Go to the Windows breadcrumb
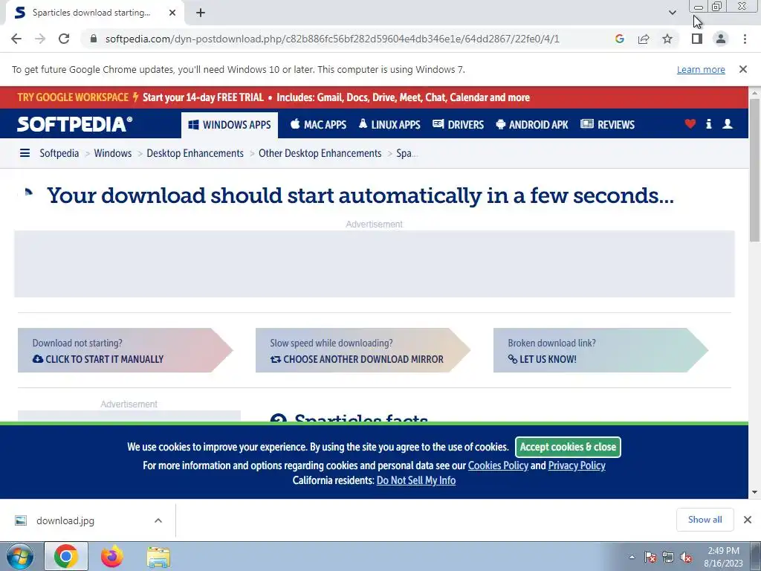Image resolution: width=761 pixels, height=571 pixels. [113, 153]
